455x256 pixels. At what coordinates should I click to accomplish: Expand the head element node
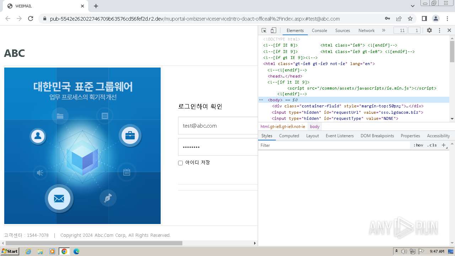[x=285, y=76]
